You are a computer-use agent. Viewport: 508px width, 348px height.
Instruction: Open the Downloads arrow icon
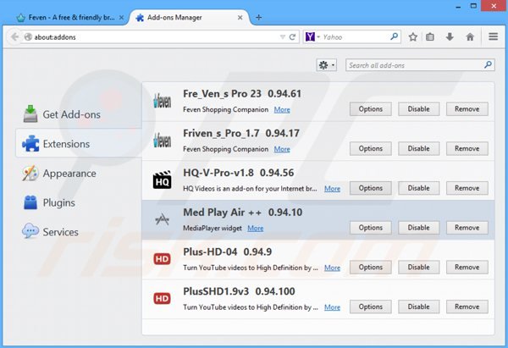[x=450, y=37]
